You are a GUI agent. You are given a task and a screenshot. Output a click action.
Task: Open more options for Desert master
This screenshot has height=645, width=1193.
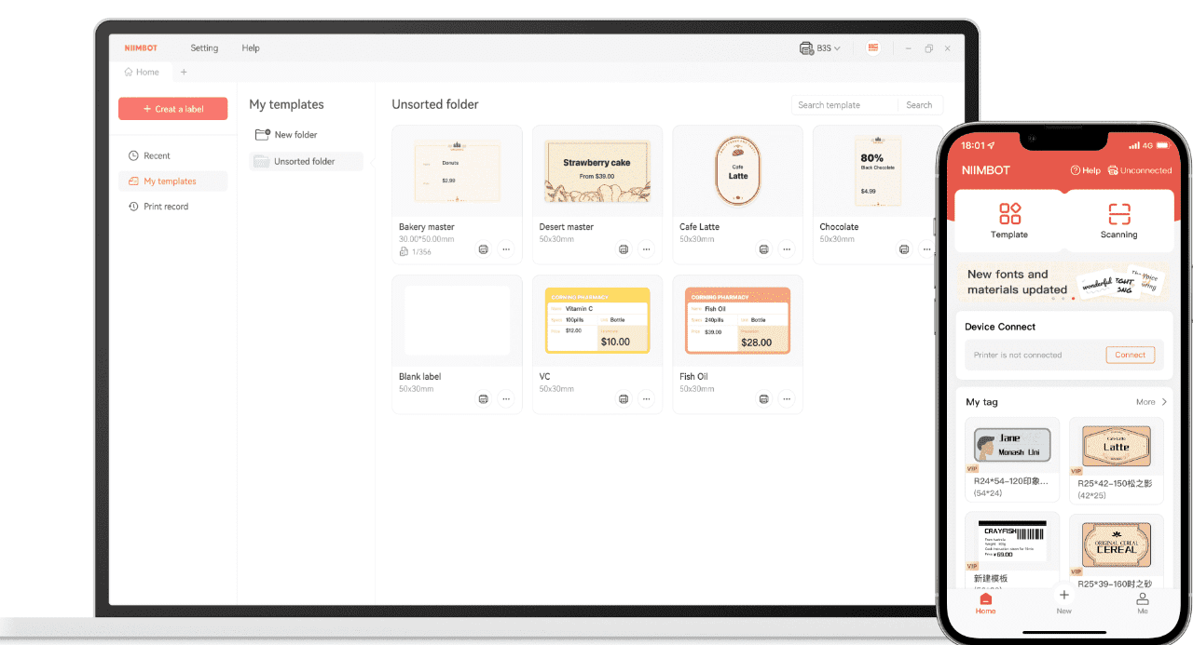pos(646,249)
